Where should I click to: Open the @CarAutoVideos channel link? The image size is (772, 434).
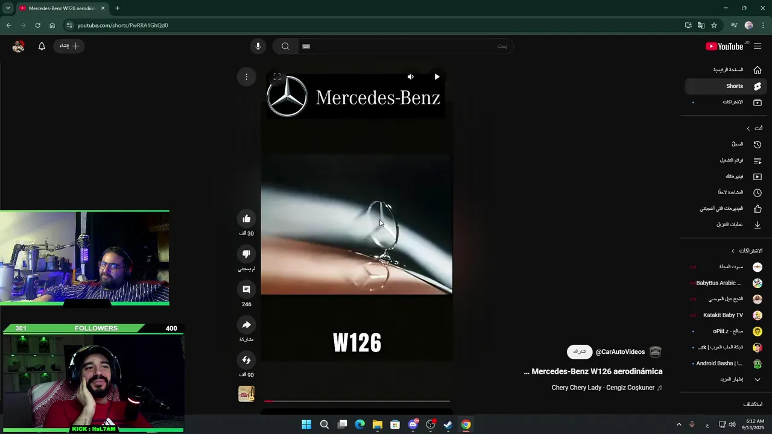[620, 352]
